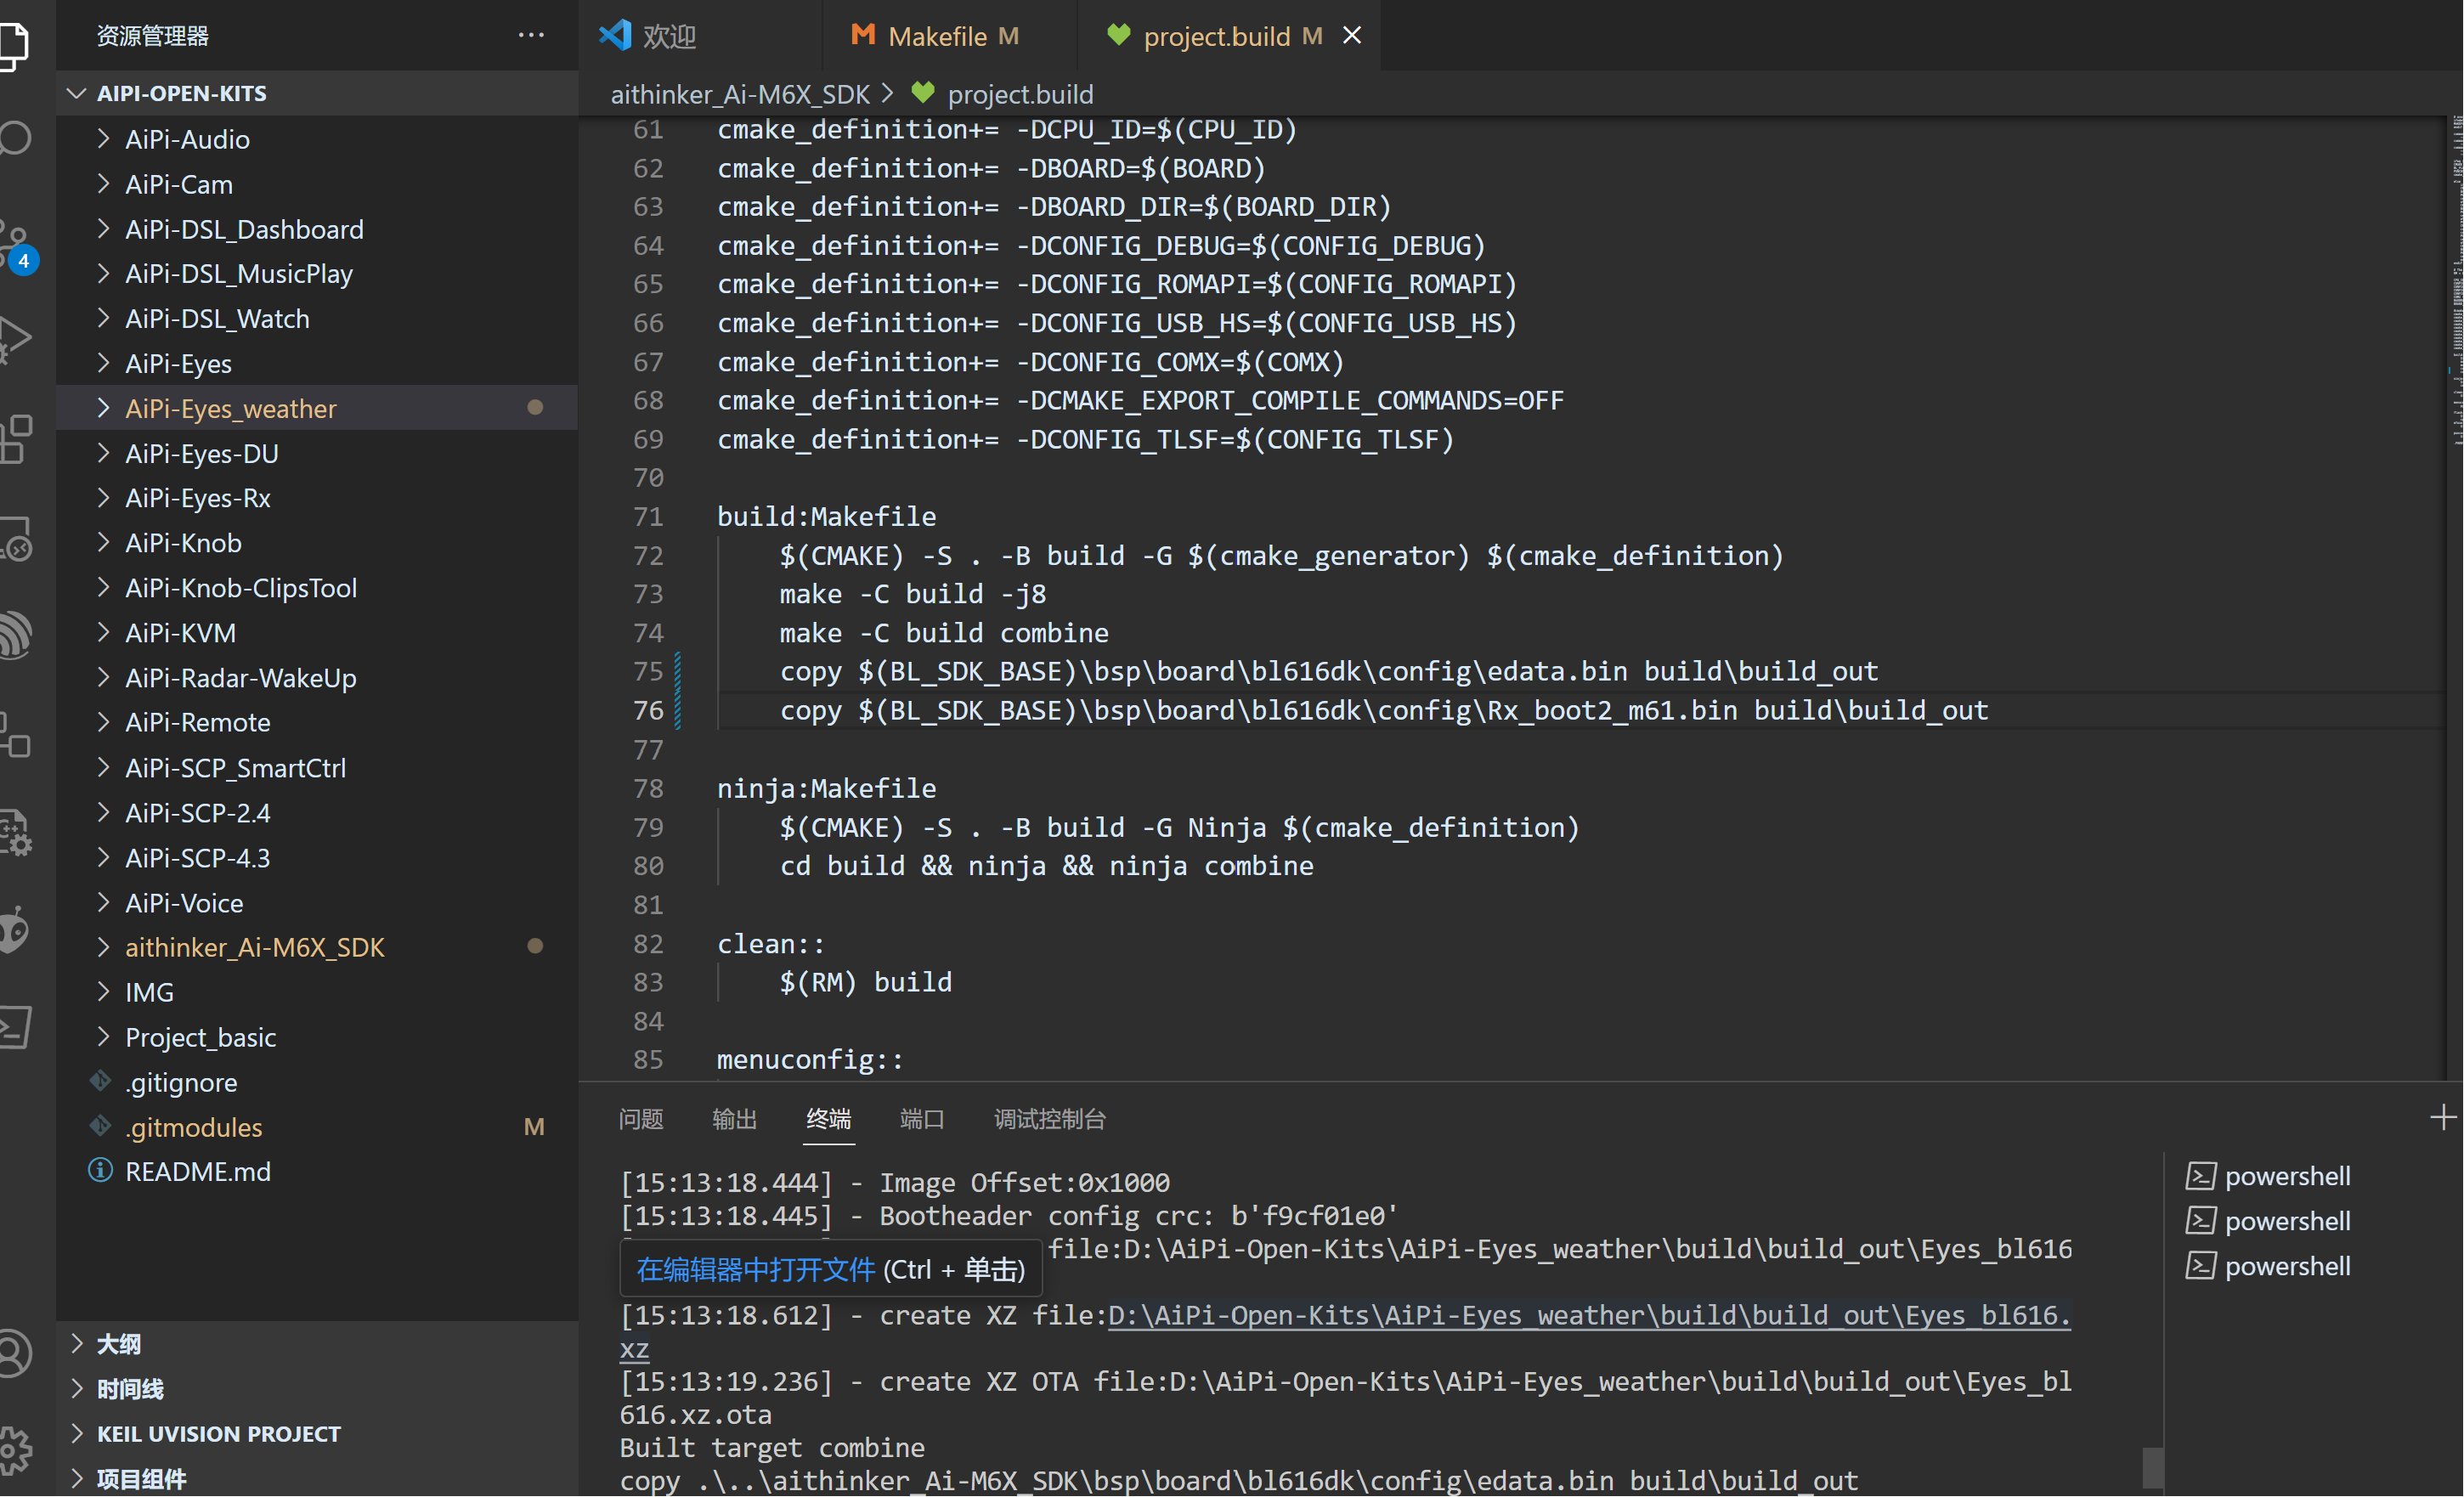
Task: Click the 资源管理器 explorer panel title
Action: click(x=153, y=36)
